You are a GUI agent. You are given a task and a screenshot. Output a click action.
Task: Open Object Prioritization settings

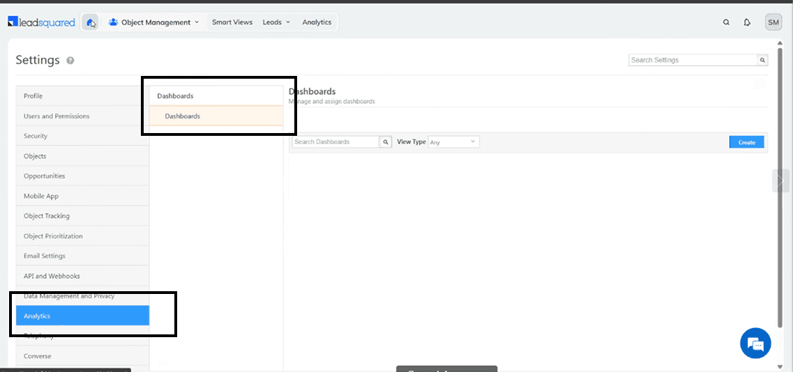82,236
